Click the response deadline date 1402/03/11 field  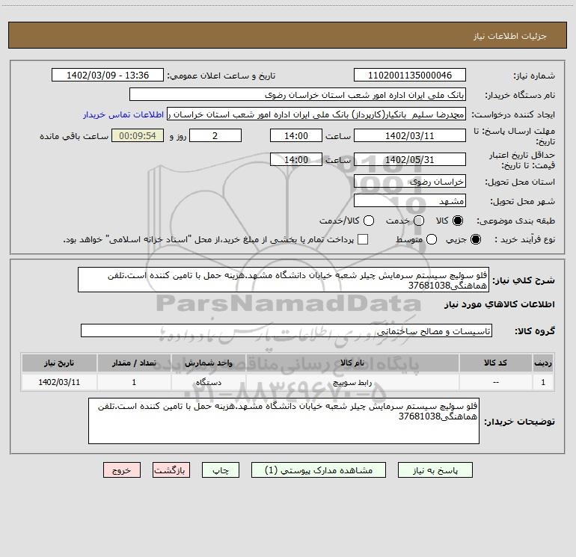(x=410, y=135)
